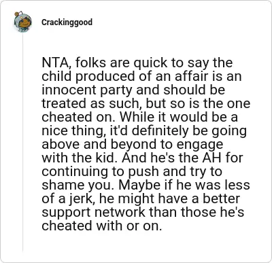Open the Crackinggood username profile link
Viewport: 272px width, 263px height.
point(67,22)
